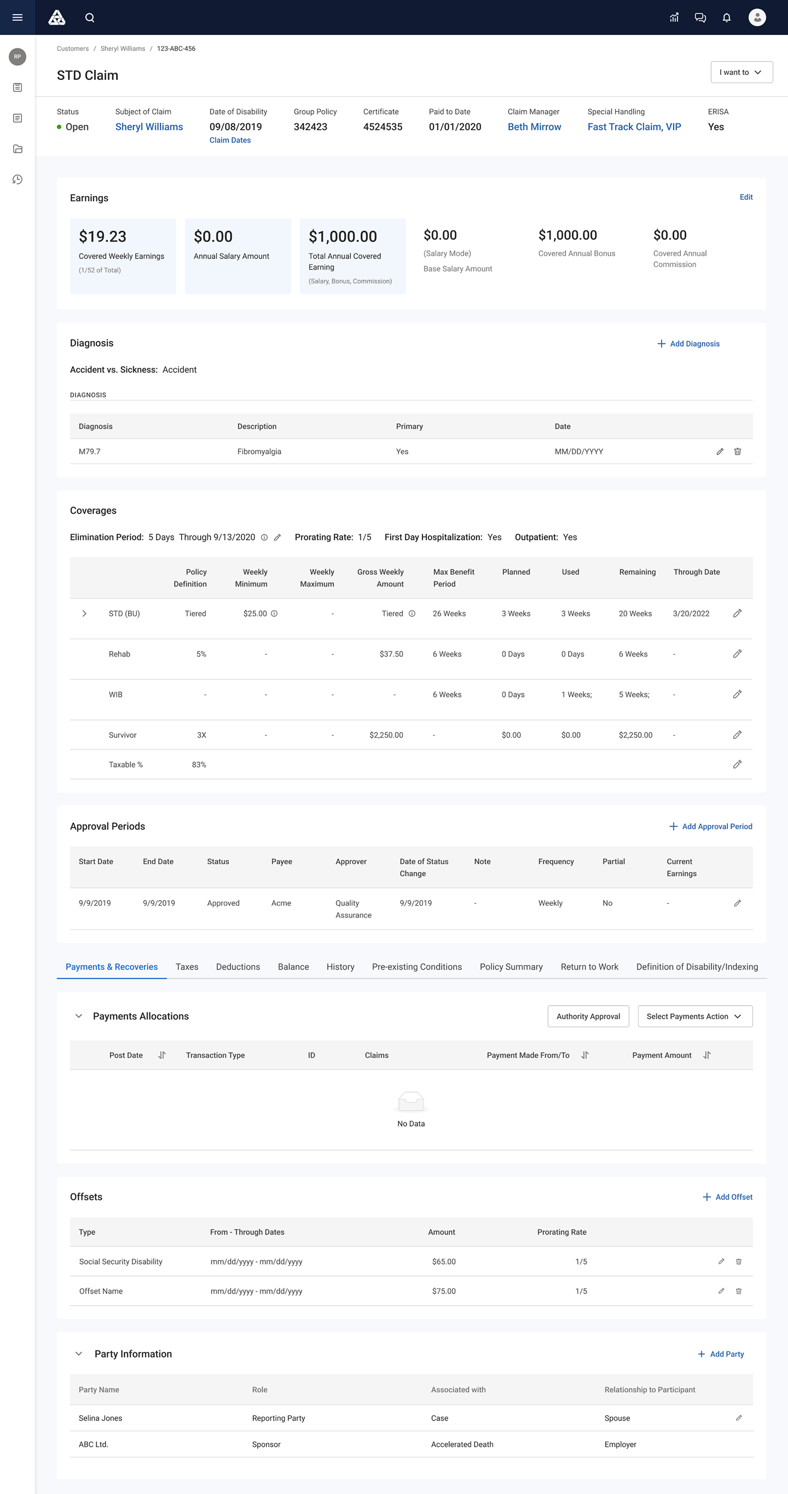Screen dimensions: 788x1494
Task: Show Weekly Minimum $25.00 info icon
Action: [274, 614]
